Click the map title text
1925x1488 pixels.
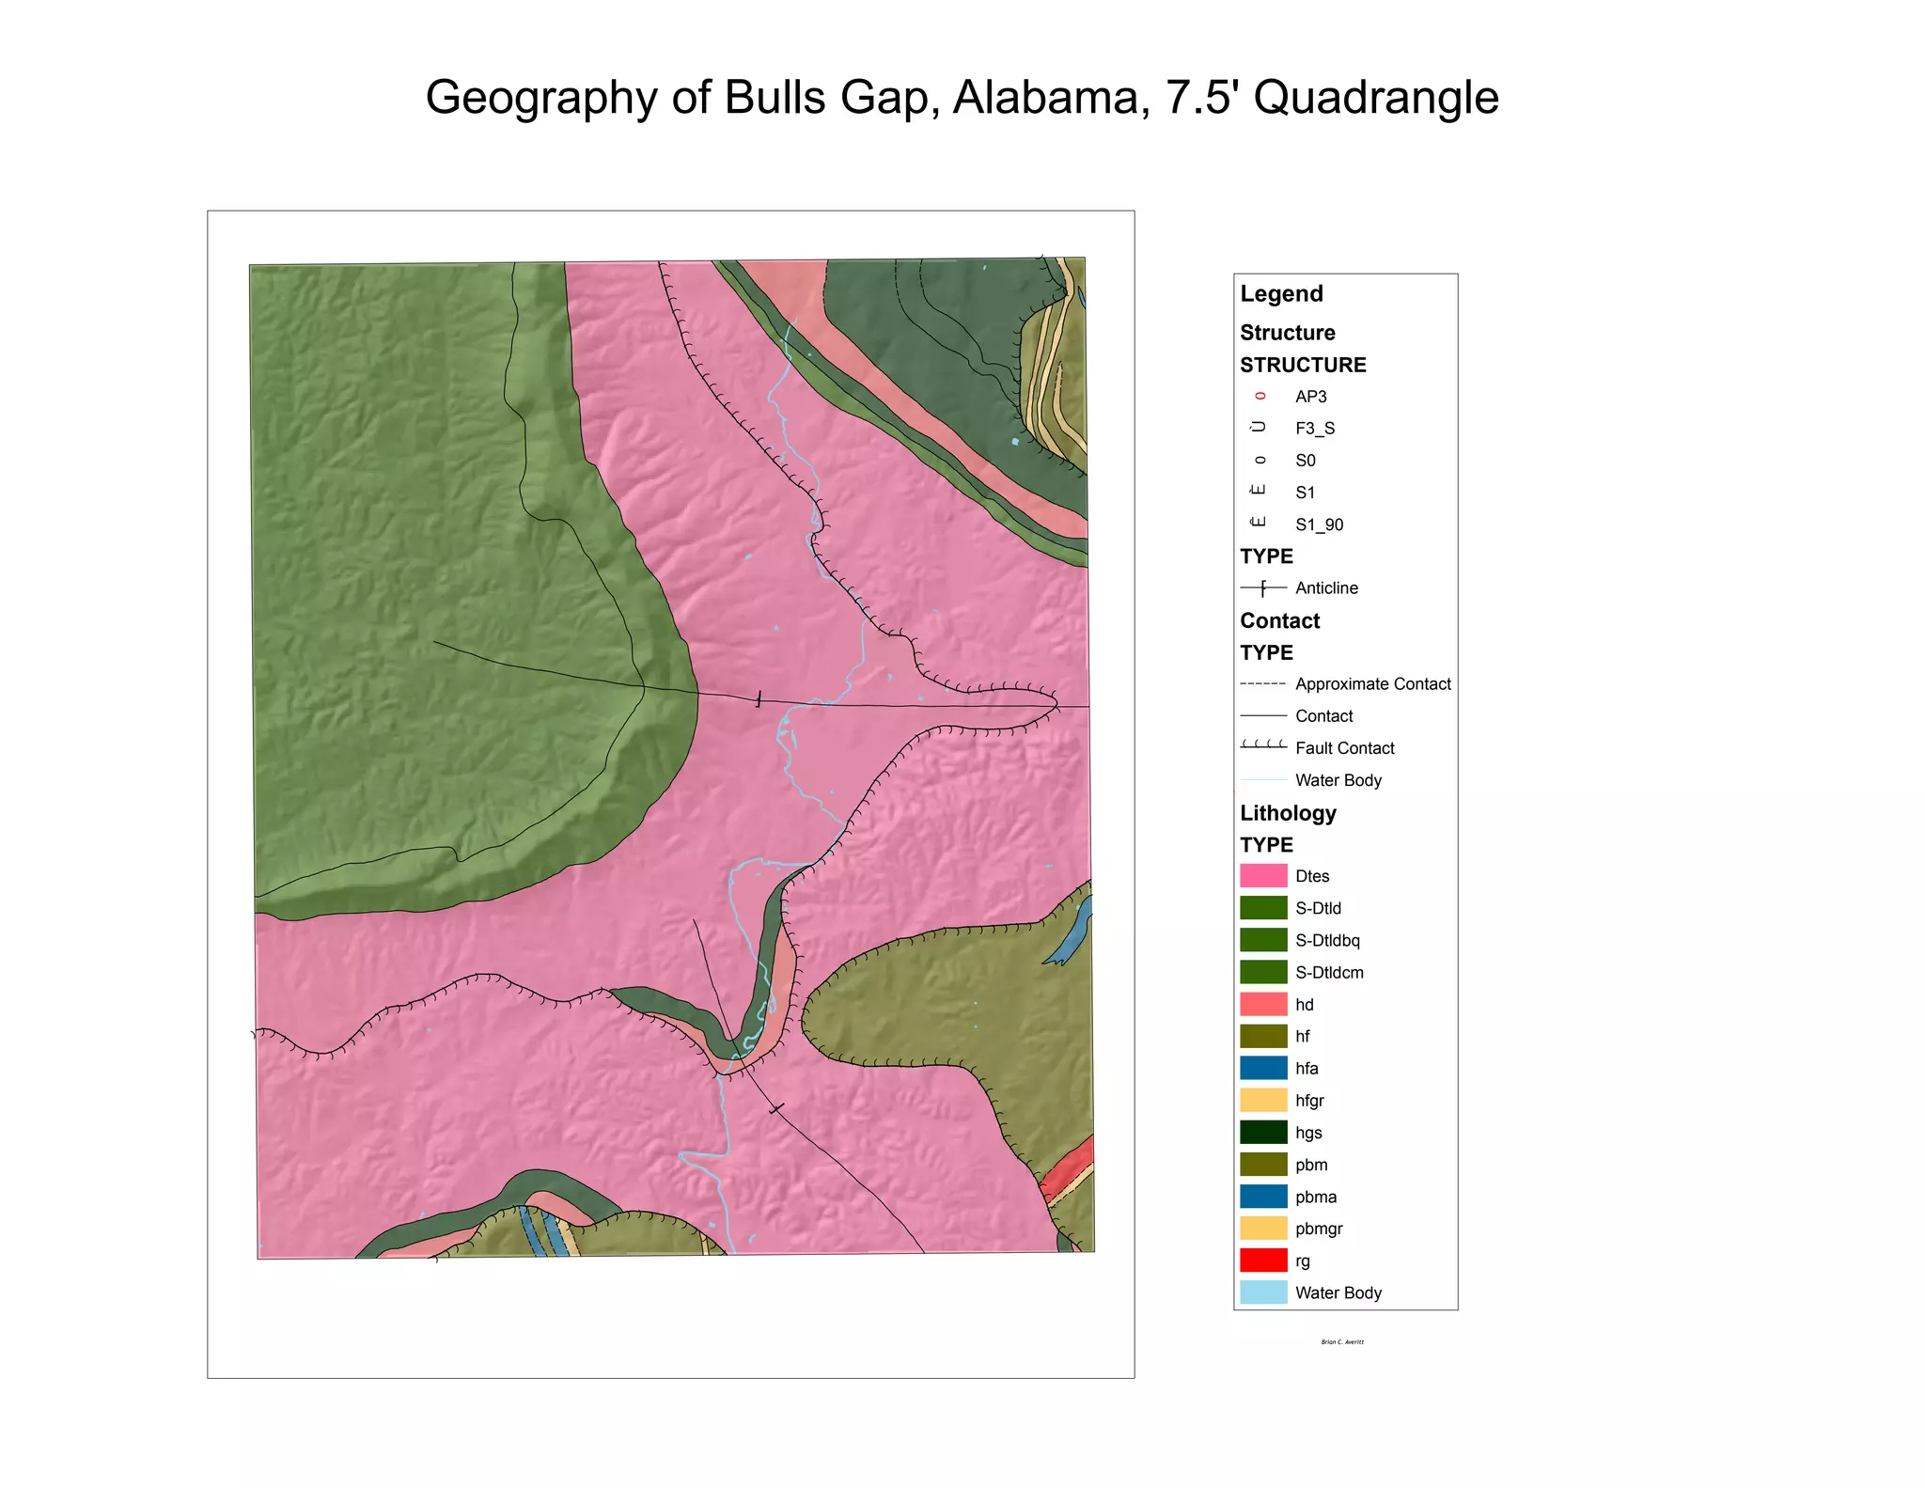tap(962, 97)
